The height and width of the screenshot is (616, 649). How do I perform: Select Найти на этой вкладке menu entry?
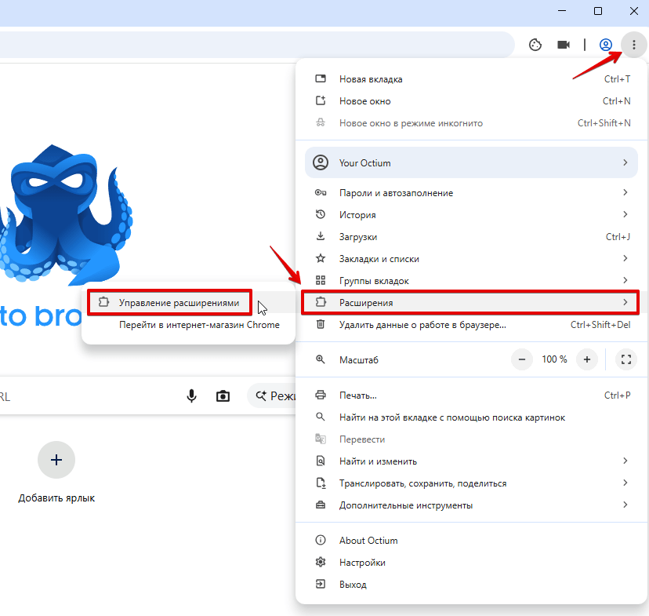point(471,417)
